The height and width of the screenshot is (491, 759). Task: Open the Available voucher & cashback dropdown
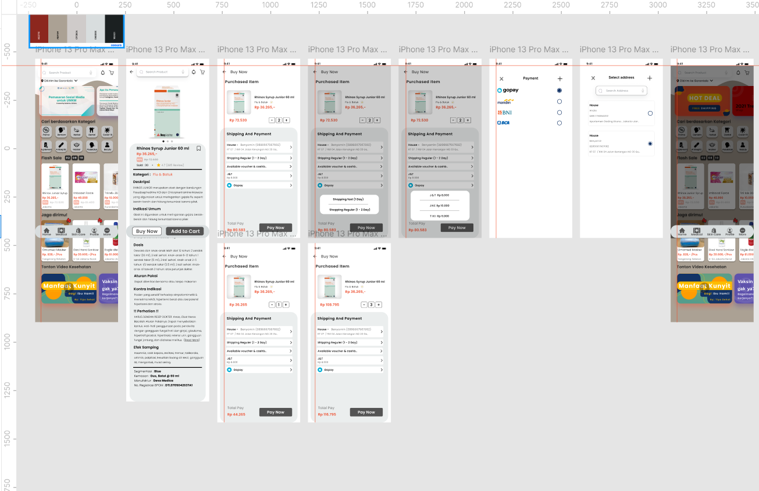pos(291,167)
